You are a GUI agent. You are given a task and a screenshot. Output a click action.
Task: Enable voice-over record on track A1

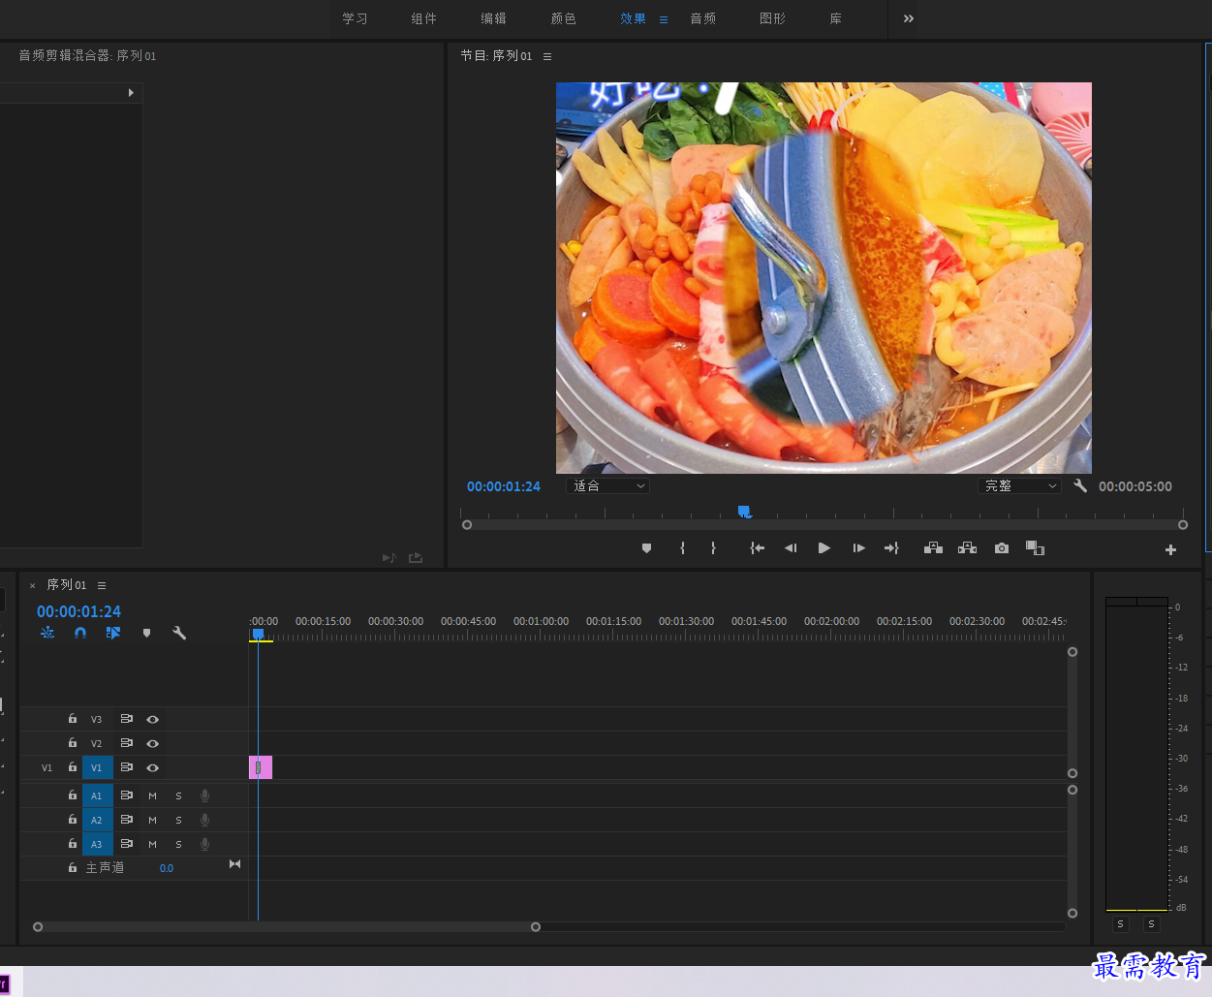[x=204, y=795]
